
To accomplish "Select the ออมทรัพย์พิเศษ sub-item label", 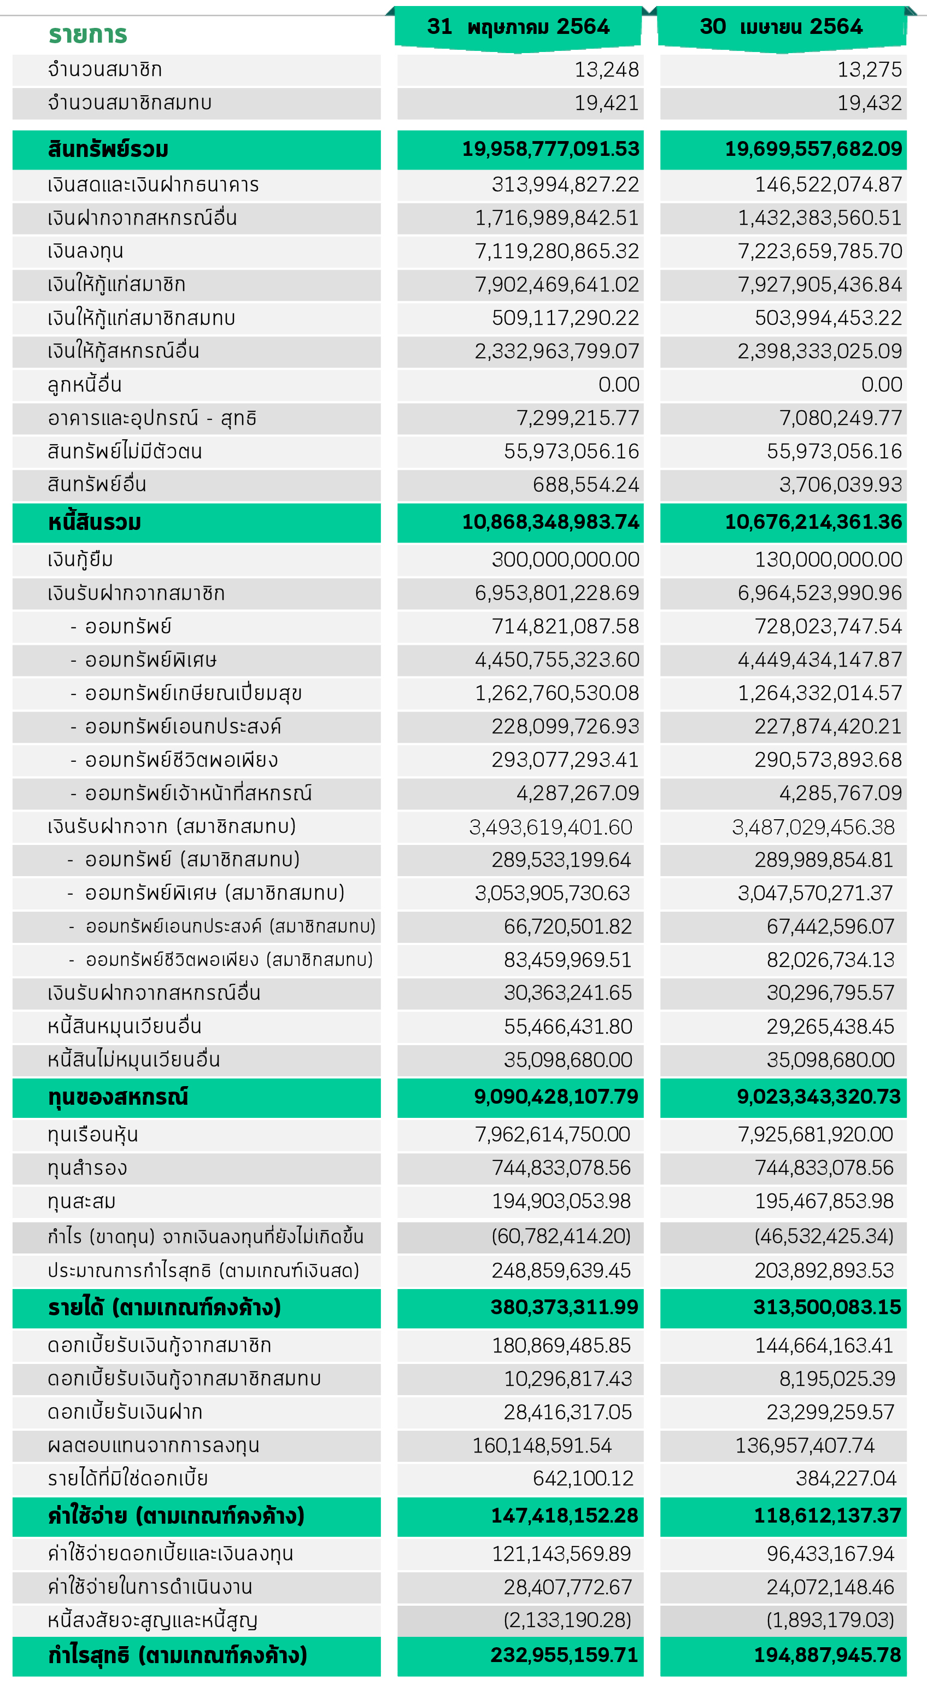I will tap(151, 660).
